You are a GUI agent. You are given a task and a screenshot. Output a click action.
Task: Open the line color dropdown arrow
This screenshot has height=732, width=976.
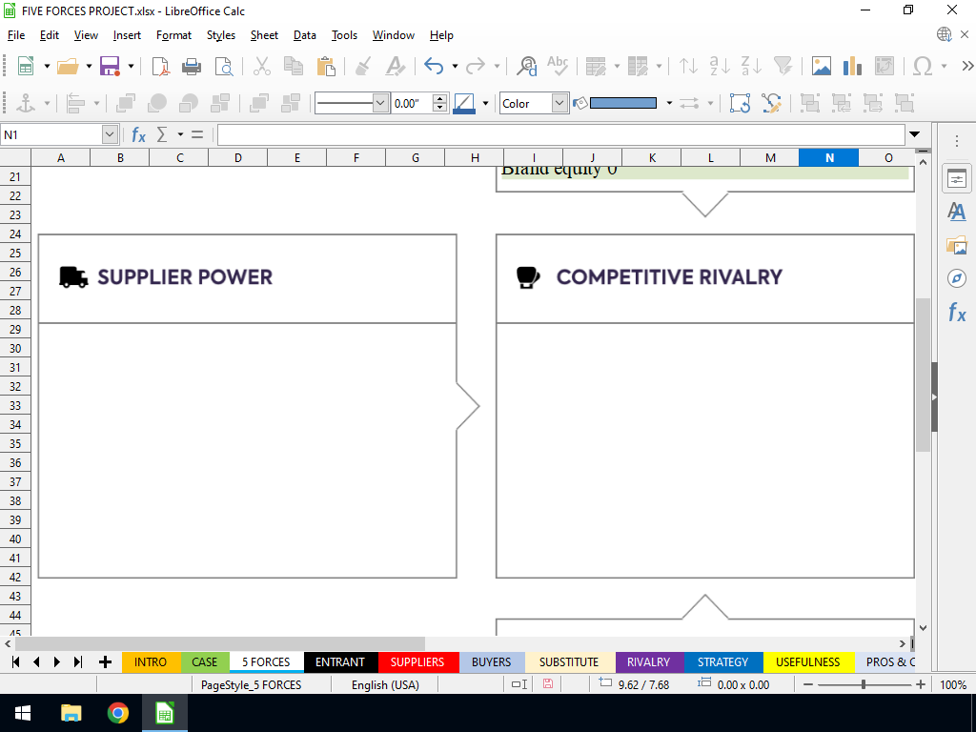(485, 103)
